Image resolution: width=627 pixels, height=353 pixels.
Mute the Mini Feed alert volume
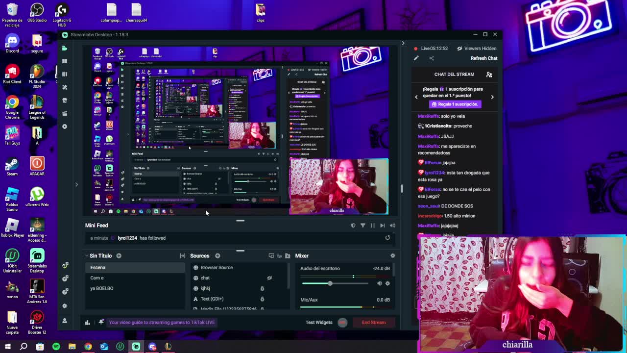pyautogui.click(x=392, y=226)
